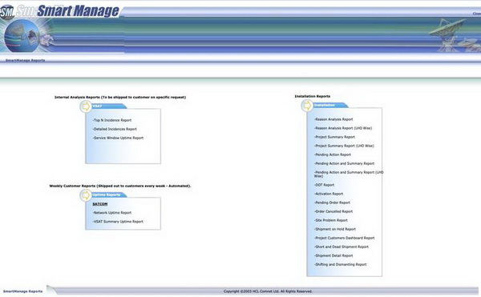This screenshot has width=481, height=297.
Task: Open VSAT Summary Uptime Report
Action: click(118, 222)
